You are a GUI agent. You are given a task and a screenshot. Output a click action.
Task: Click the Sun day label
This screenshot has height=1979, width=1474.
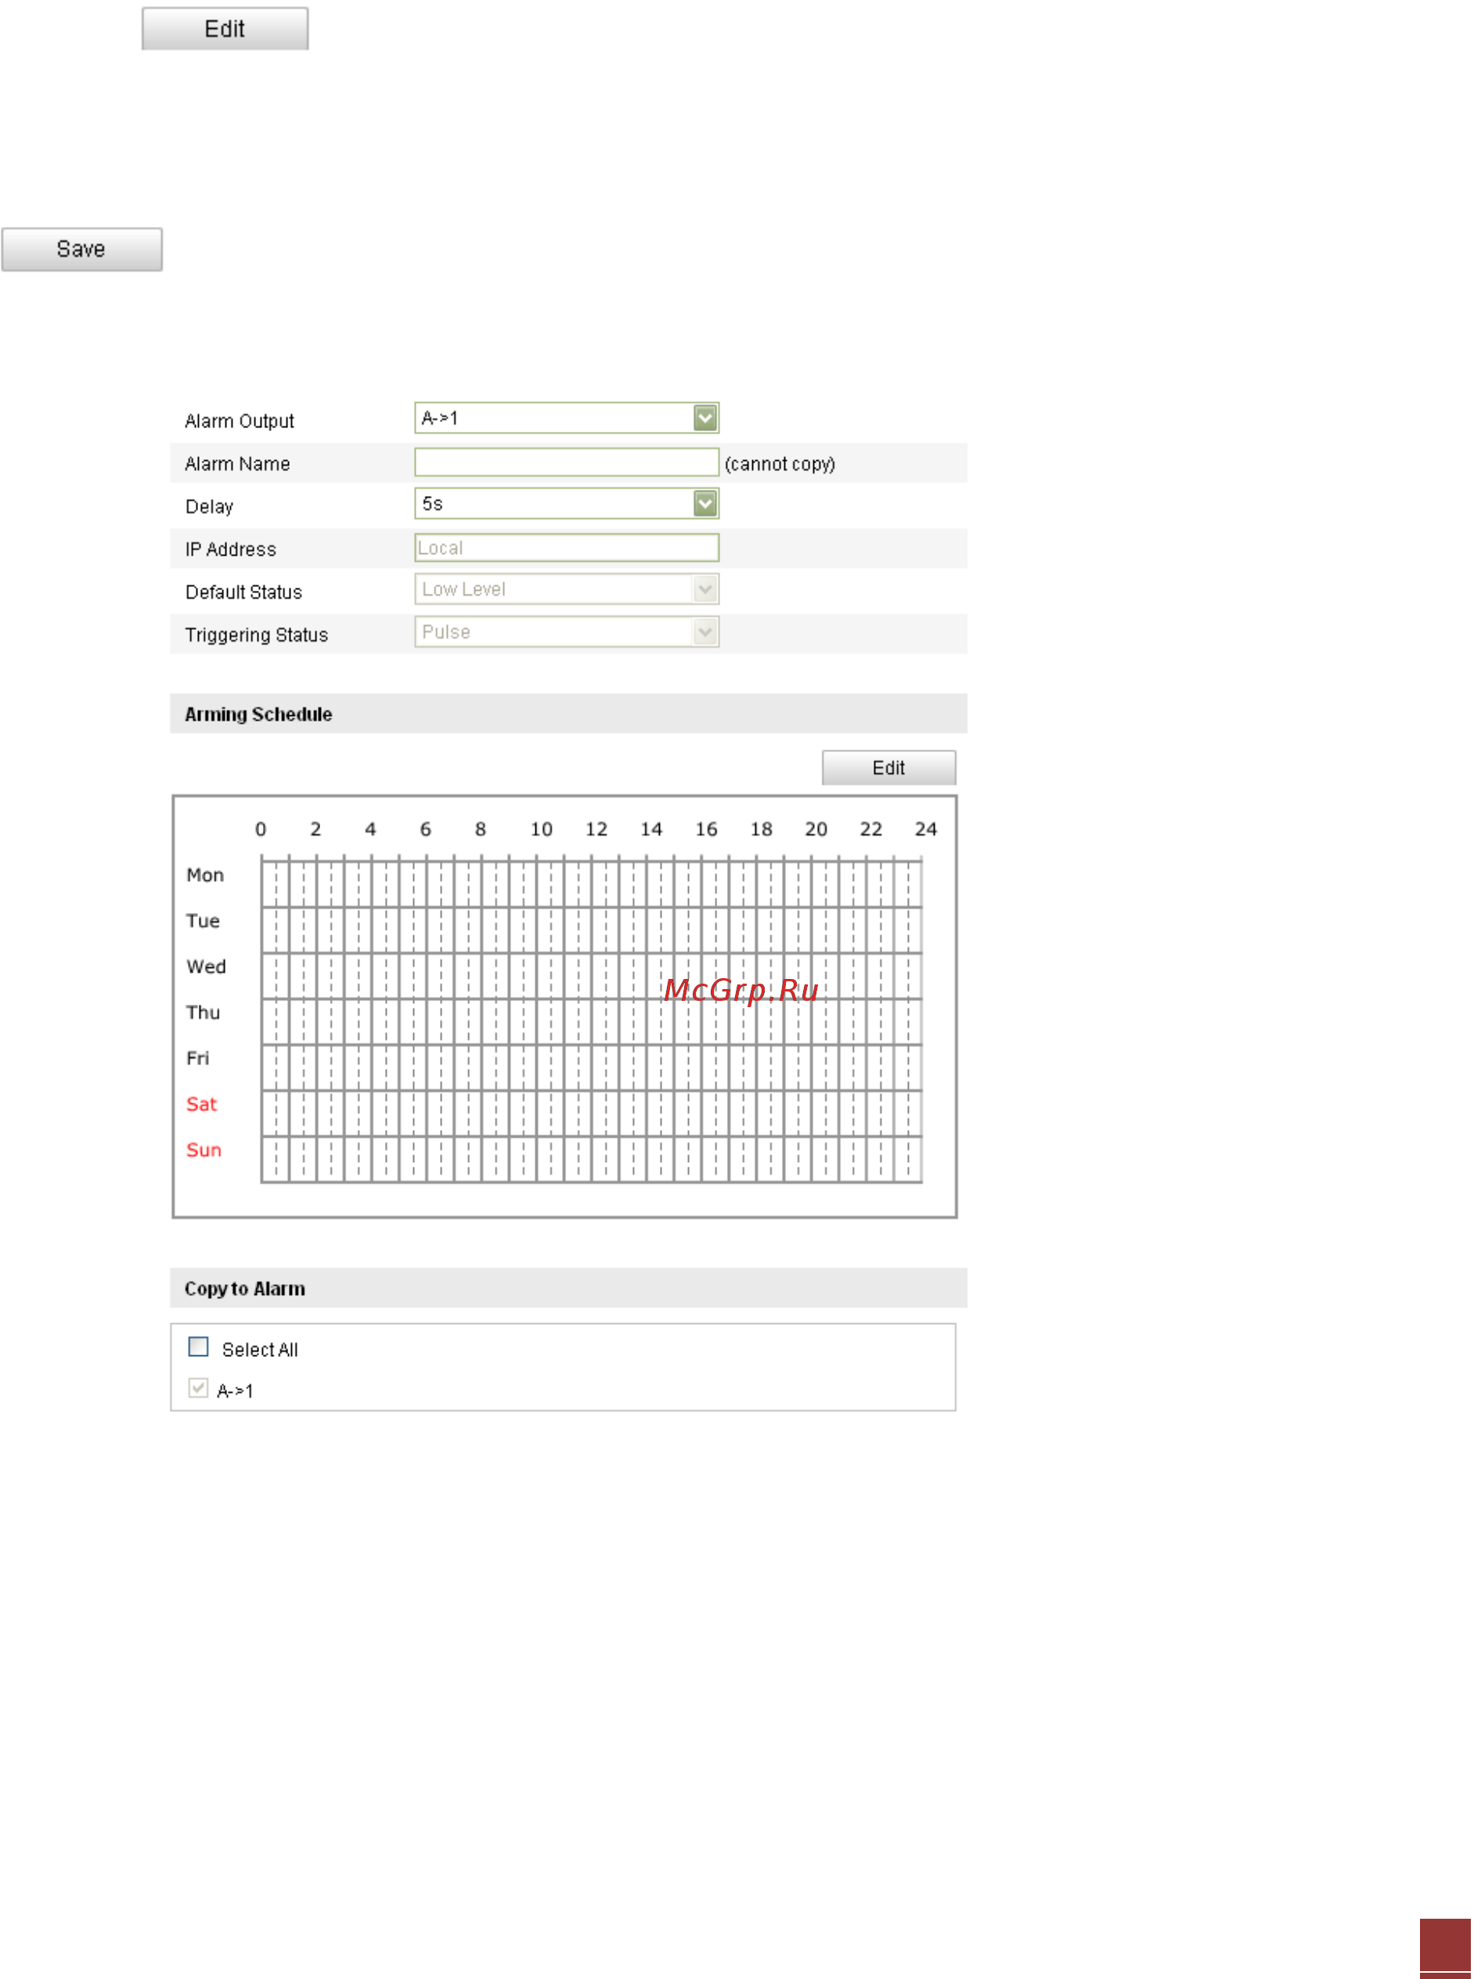click(204, 1150)
